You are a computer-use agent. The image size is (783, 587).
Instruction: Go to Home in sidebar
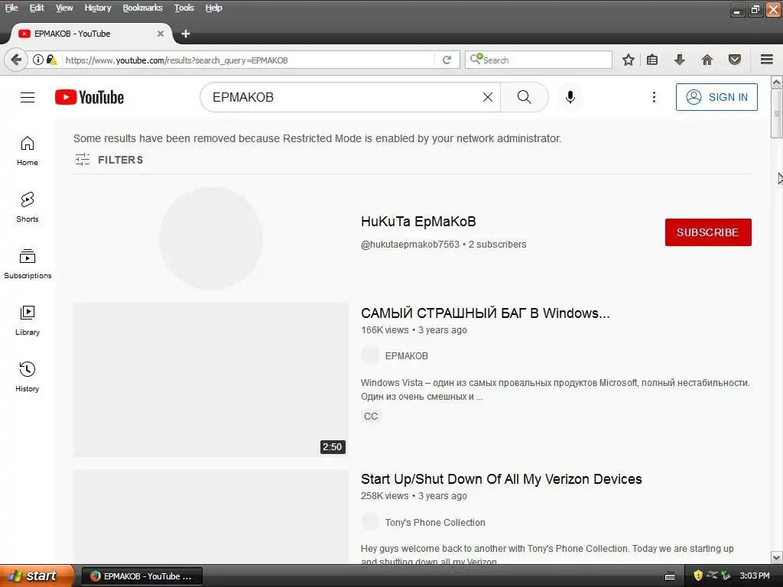coord(28,151)
